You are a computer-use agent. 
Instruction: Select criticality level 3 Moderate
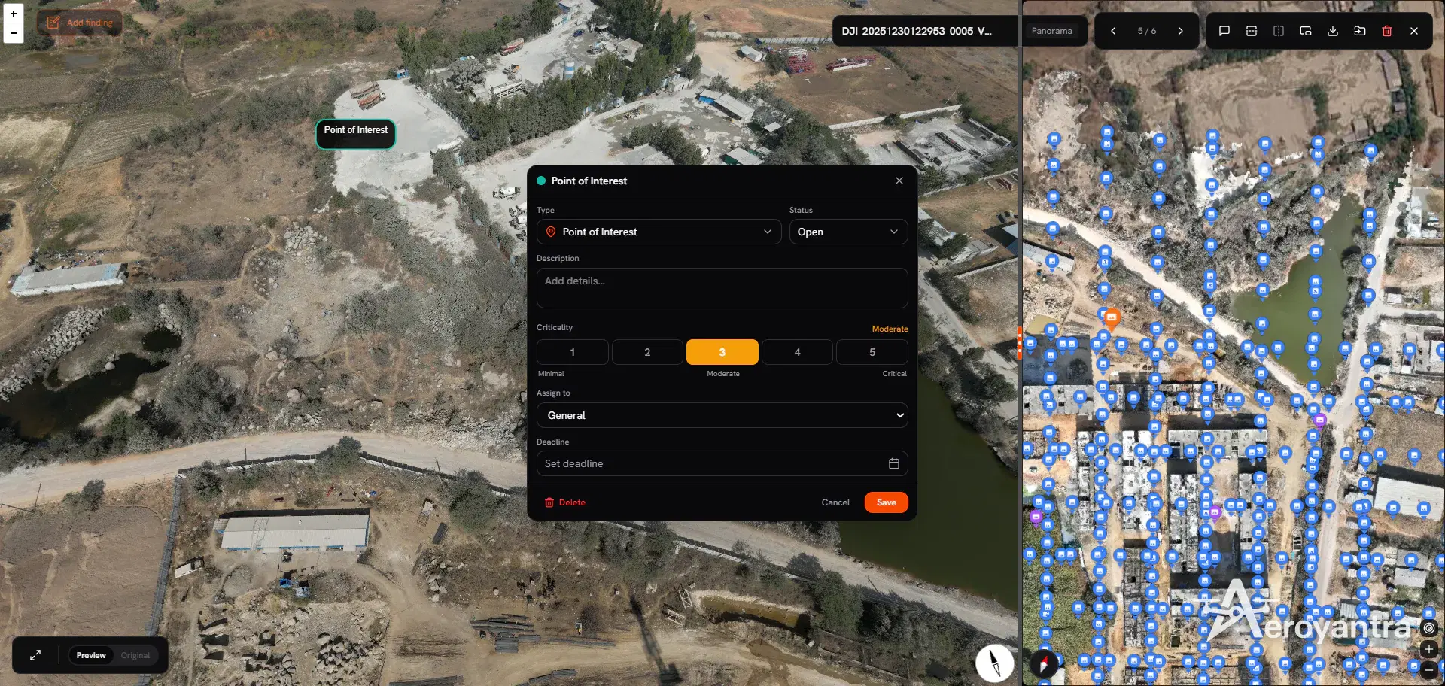pyautogui.click(x=722, y=352)
